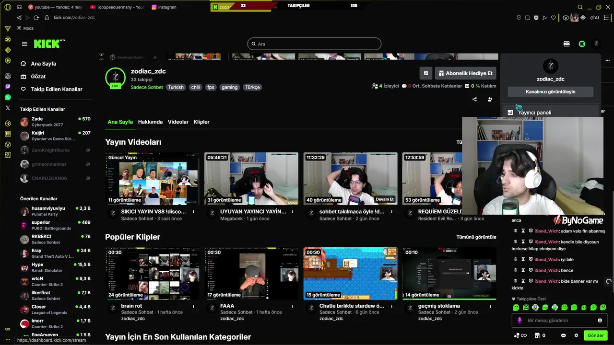614x345 pixels.
Task: Click the snapshot selection icon in address bar
Action: (x=527, y=18)
